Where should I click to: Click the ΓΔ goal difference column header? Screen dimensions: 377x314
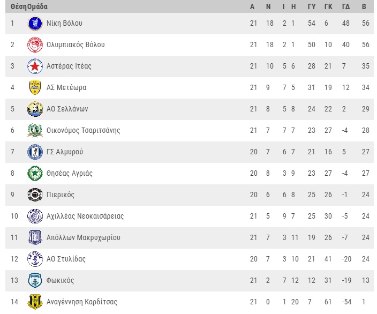[346, 6]
